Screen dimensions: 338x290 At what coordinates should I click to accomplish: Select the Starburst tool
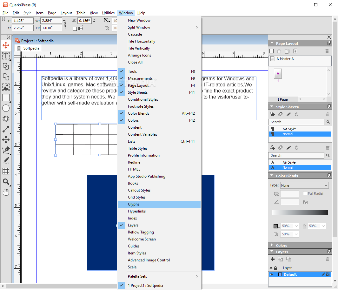point(6,119)
